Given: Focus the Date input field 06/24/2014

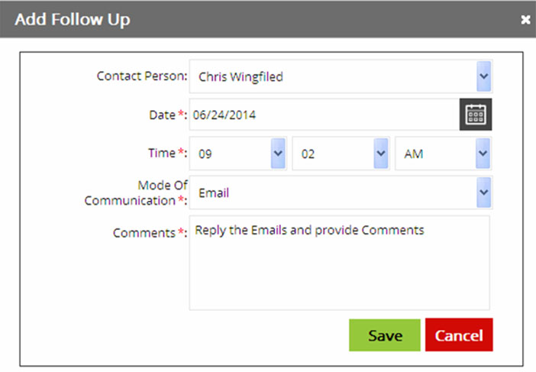Looking at the screenshot, I should coord(324,115).
